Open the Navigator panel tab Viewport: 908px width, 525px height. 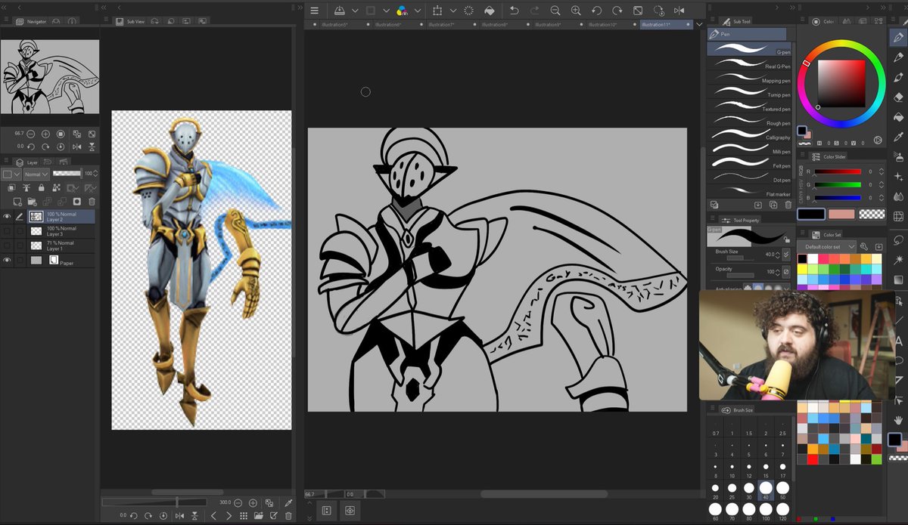(31, 22)
